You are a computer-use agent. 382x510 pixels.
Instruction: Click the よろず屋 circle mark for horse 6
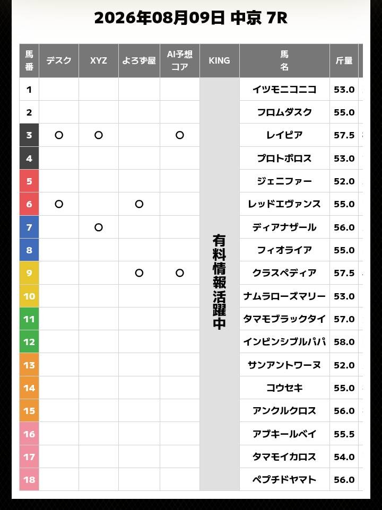[139, 204]
